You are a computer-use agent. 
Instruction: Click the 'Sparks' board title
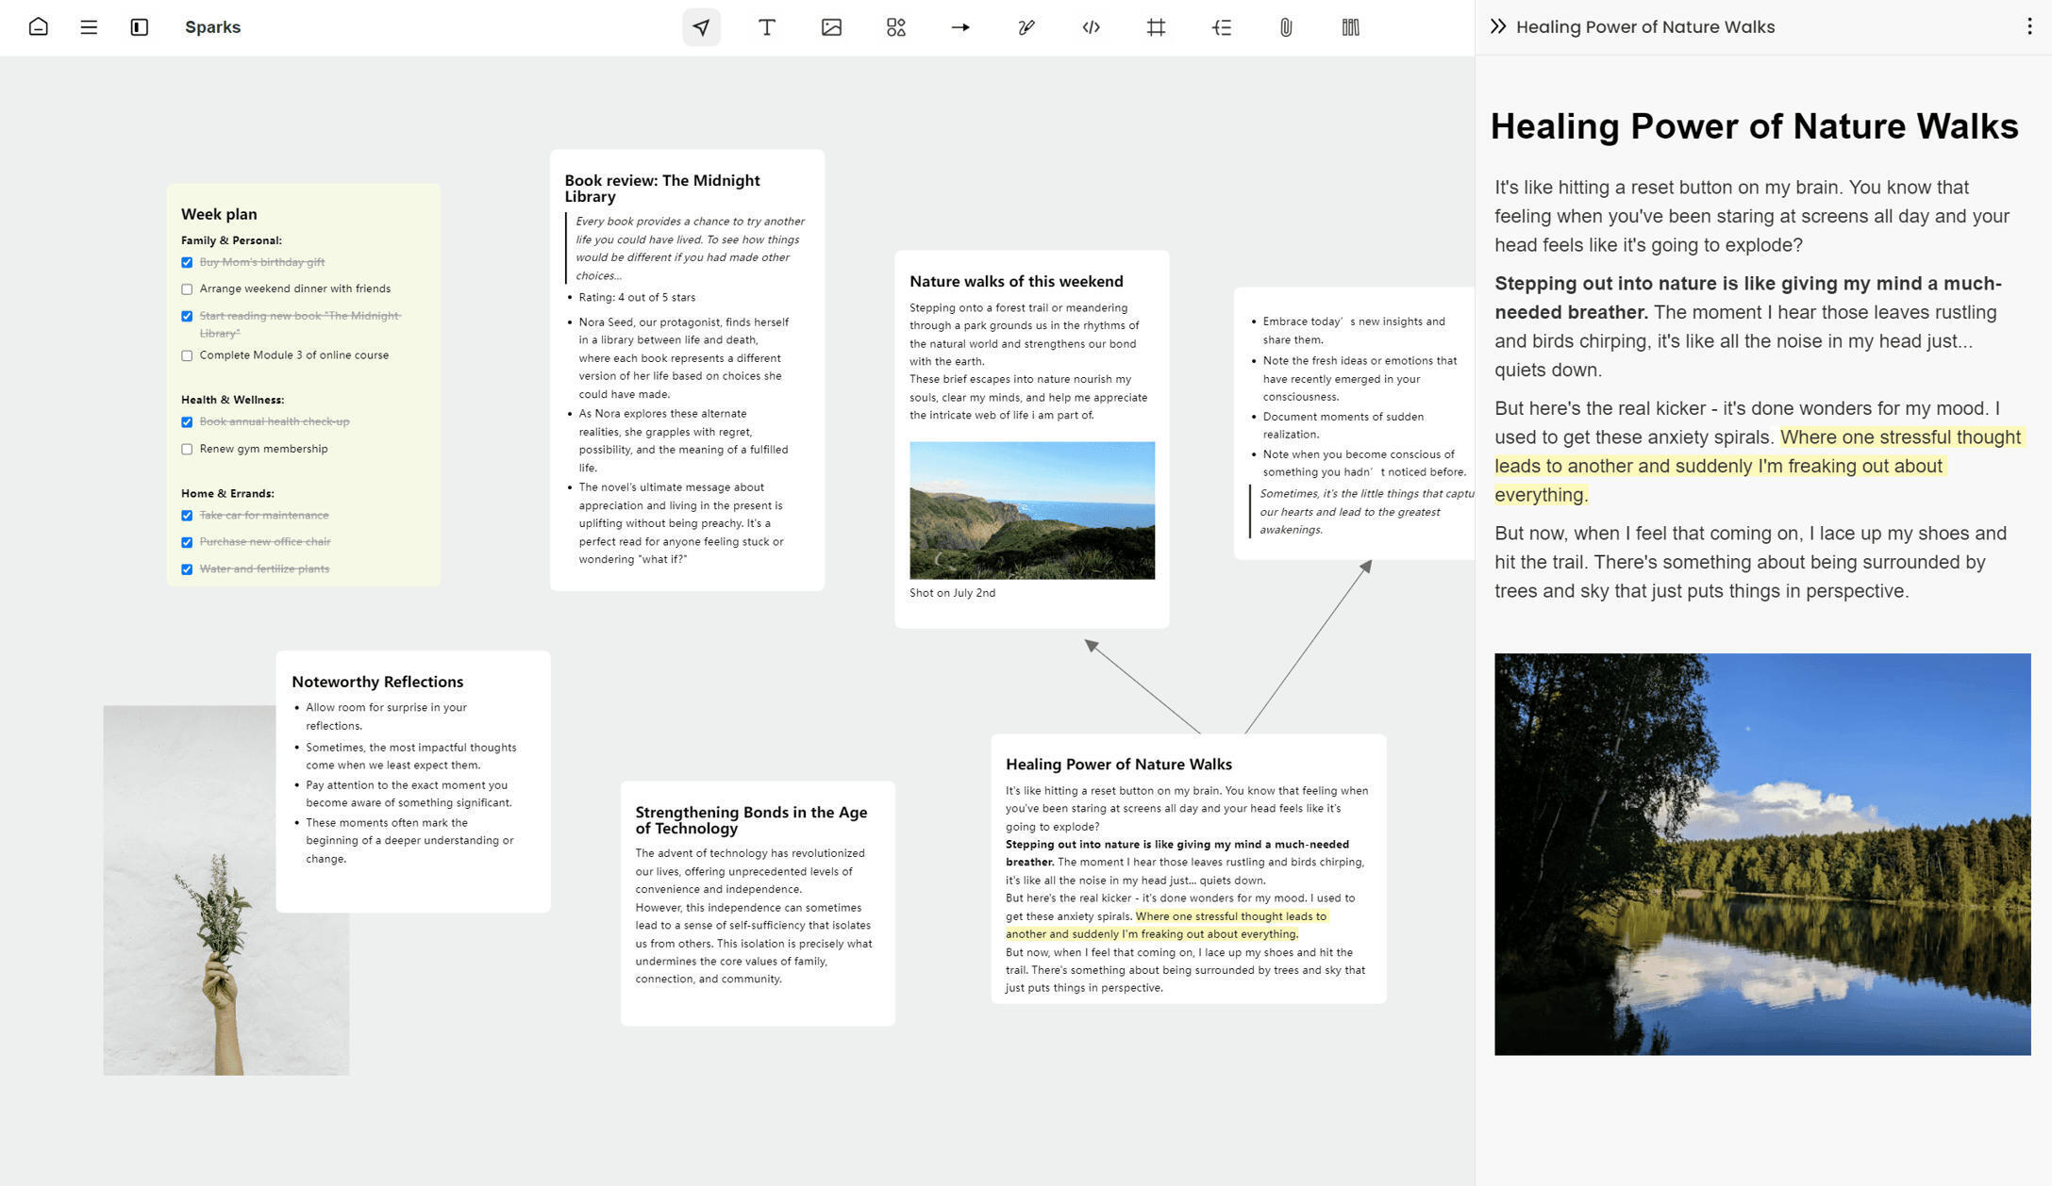pyautogui.click(x=213, y=27)
